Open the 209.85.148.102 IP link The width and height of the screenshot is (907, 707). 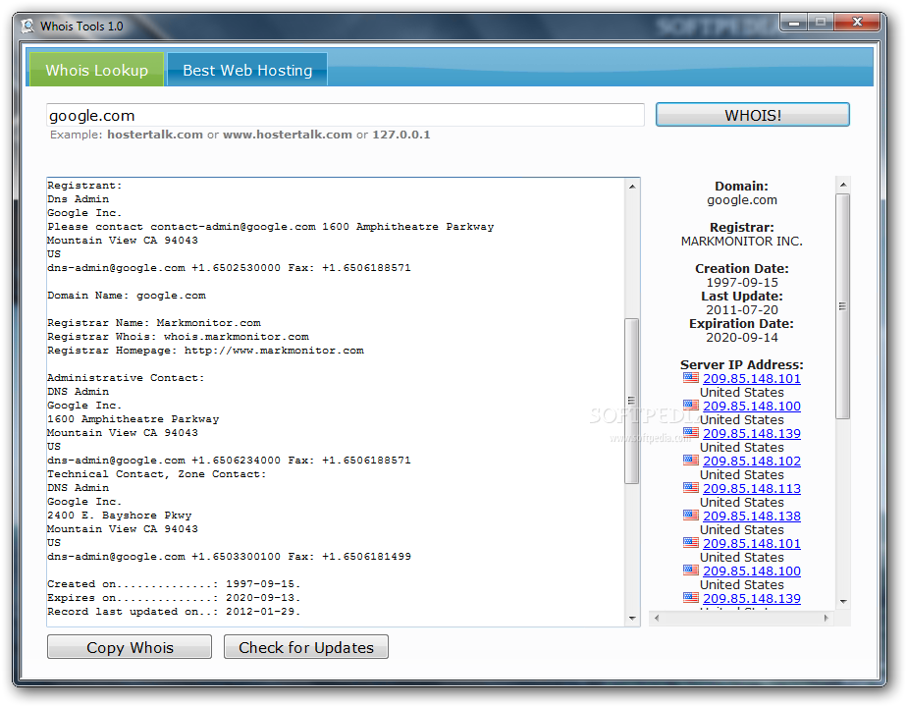(751, 462)
